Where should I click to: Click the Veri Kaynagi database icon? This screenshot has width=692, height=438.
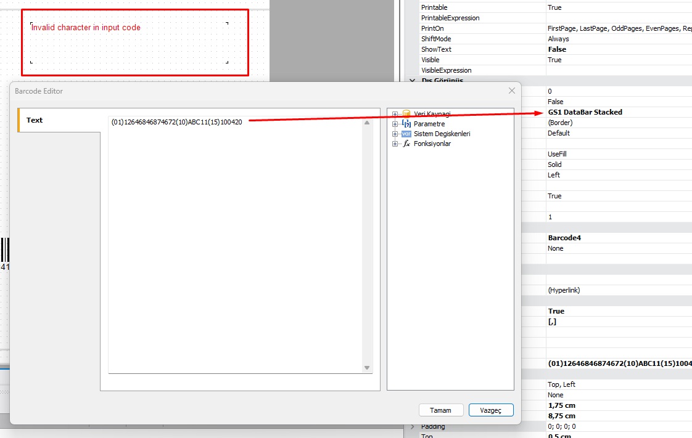tap(406, 114)
